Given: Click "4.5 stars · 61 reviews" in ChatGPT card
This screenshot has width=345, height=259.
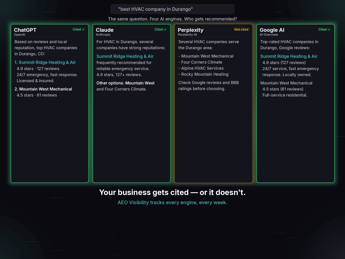Looking at the screenshot, I should tap(37, 95).
